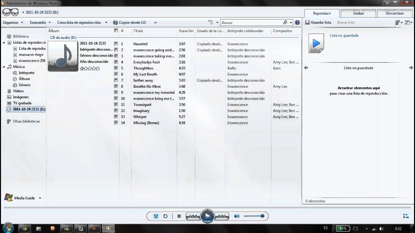415x233 pixels.
Task: Toggle checkbox for Missing (Bonus)
Action: (116, 123)
